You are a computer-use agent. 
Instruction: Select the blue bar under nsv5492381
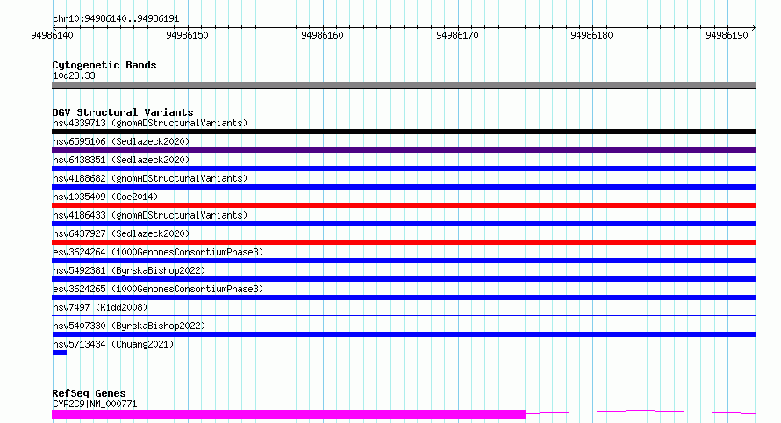(404, 279)
